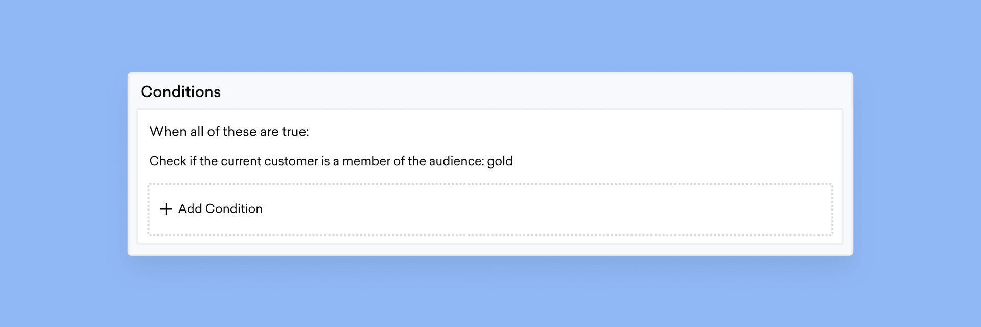Click the word "audience" in the condition
Image resolution: width=981 pixels, height=327 pixels.
[456, 161]
